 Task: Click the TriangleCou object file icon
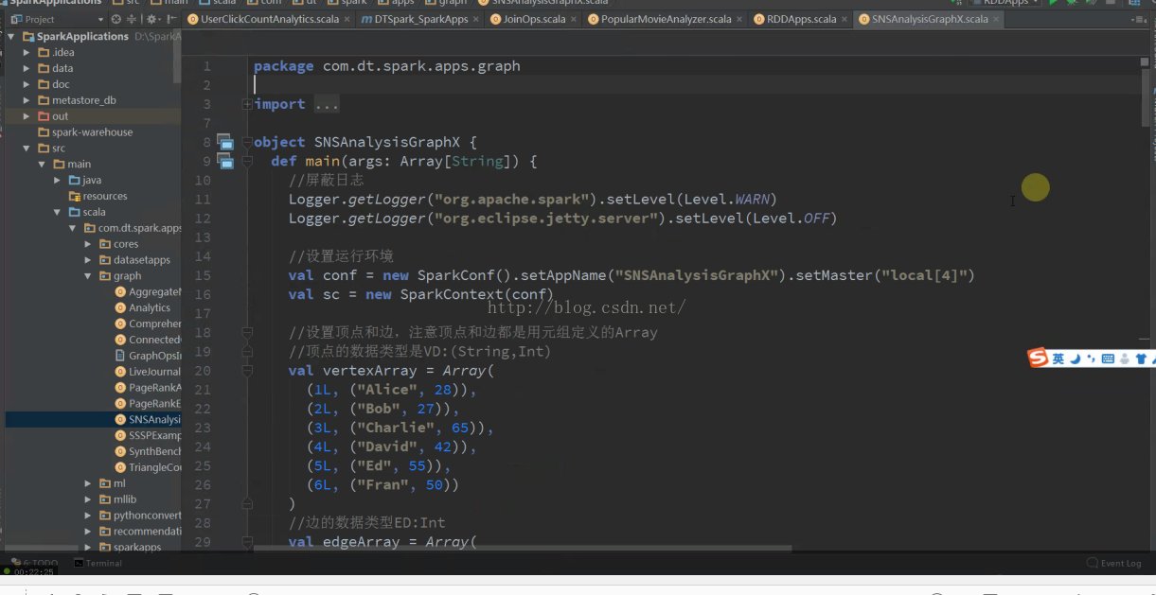tap(120, 467)
